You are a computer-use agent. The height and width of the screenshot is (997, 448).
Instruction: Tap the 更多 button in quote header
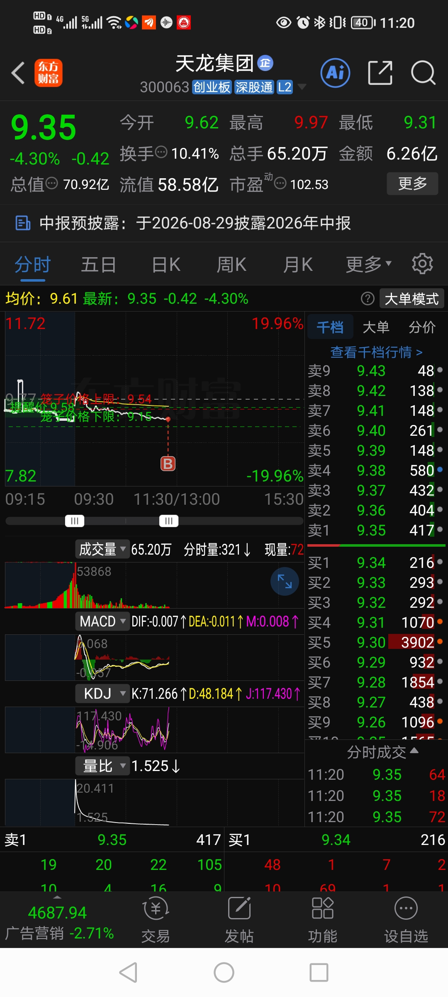(412, 184)
